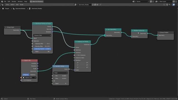This screenshot has width=178, height=100.
Task: Click the Random Value Max field
Action: tap(61, 78)
